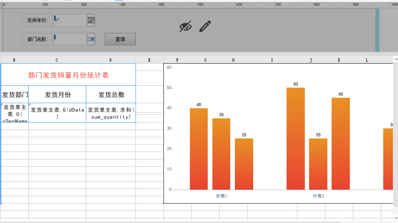The width and height of the screenshot is (398, 223).
Task: Click the pencil edit icon
Action: pos(205,26)
